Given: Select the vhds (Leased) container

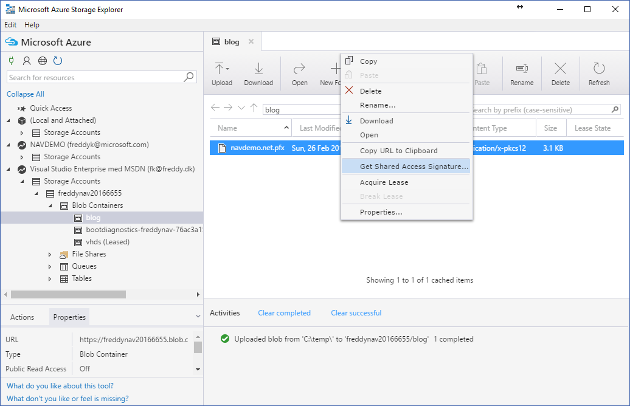Looking at the screenshot, I should coord(108,242).
